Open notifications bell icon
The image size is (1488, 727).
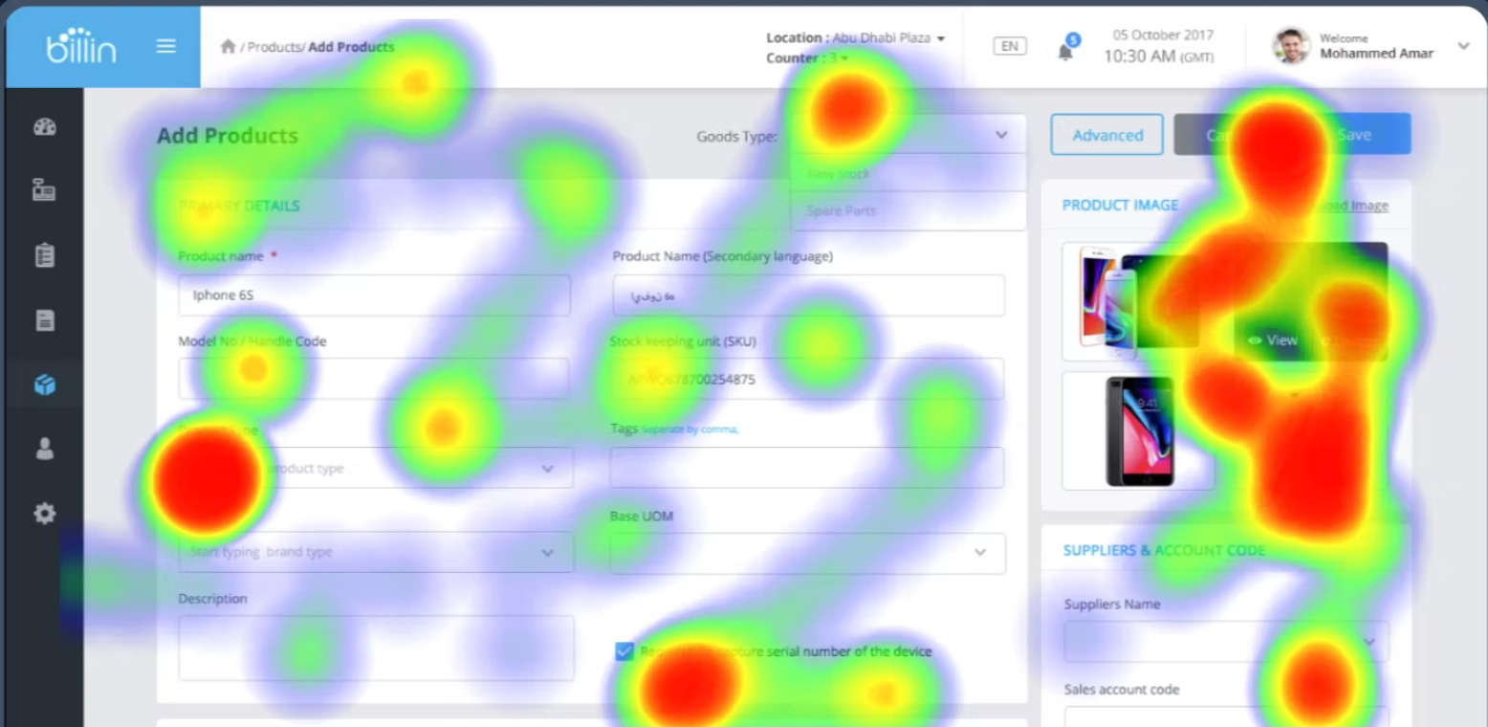pyautogui.click(x=1065, y=52)
